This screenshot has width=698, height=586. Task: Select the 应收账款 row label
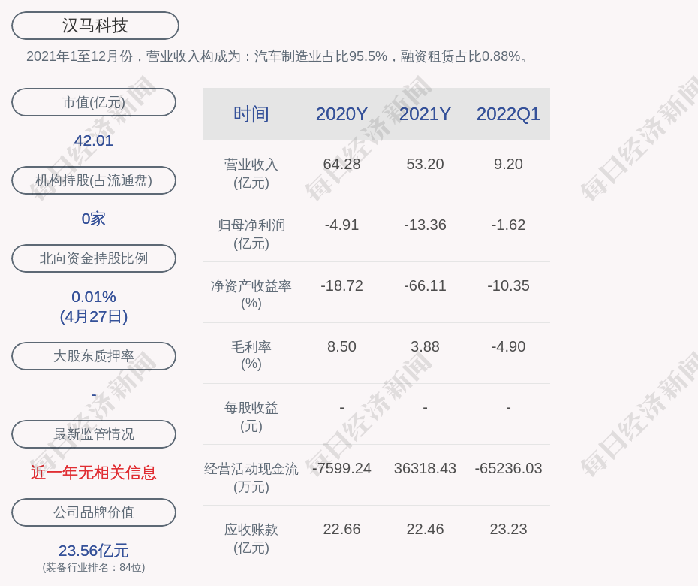(251, 538)
